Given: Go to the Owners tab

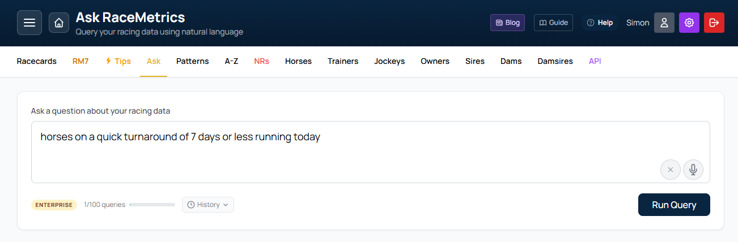Looking at the screenshot, I should coord(435,61).
